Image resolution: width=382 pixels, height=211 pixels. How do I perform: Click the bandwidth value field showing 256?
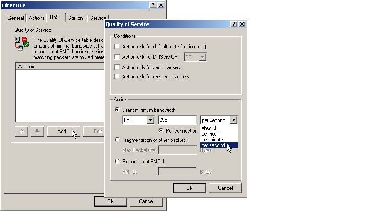(177, 120)
